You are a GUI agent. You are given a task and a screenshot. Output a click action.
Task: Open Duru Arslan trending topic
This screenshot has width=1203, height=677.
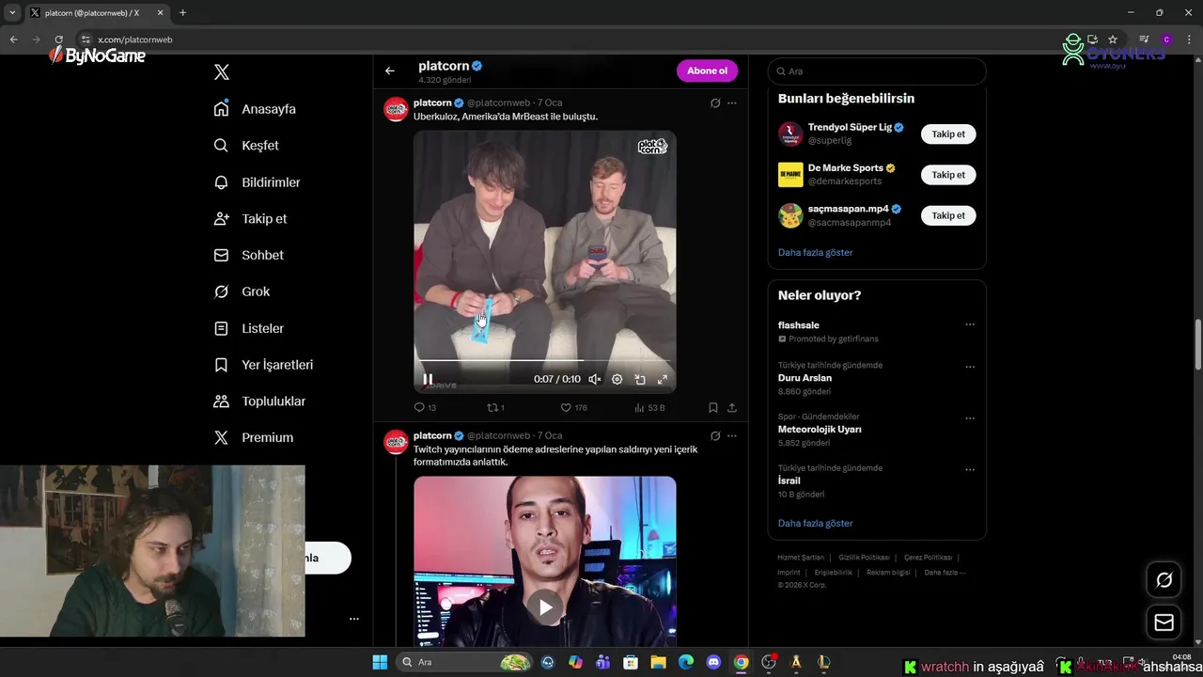pyautogui.click(x=805, y=378)
